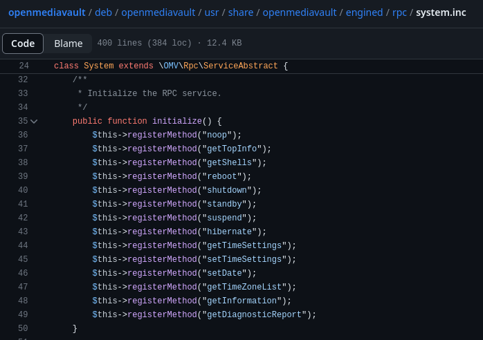
Task: Select the Code view tab
Action: tap(23, 44)
